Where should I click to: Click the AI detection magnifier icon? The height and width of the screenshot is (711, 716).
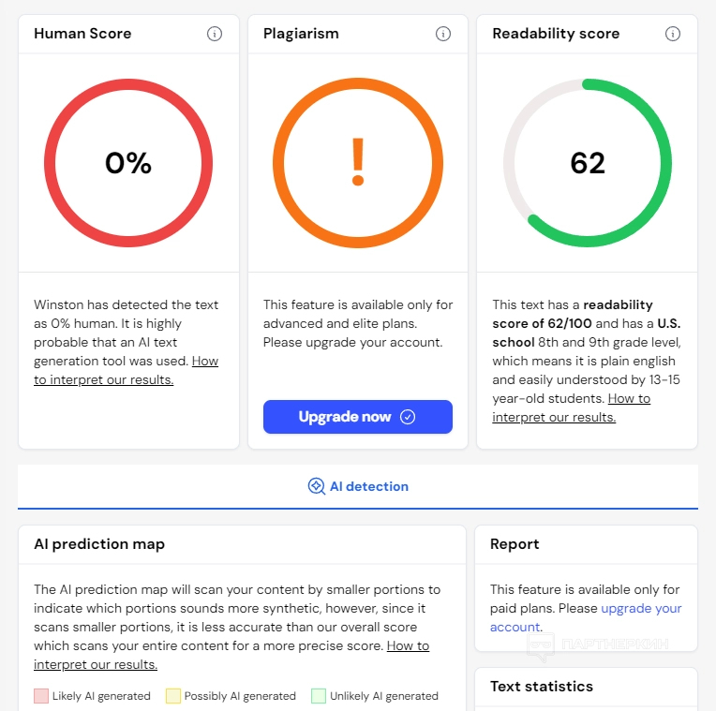317,486
